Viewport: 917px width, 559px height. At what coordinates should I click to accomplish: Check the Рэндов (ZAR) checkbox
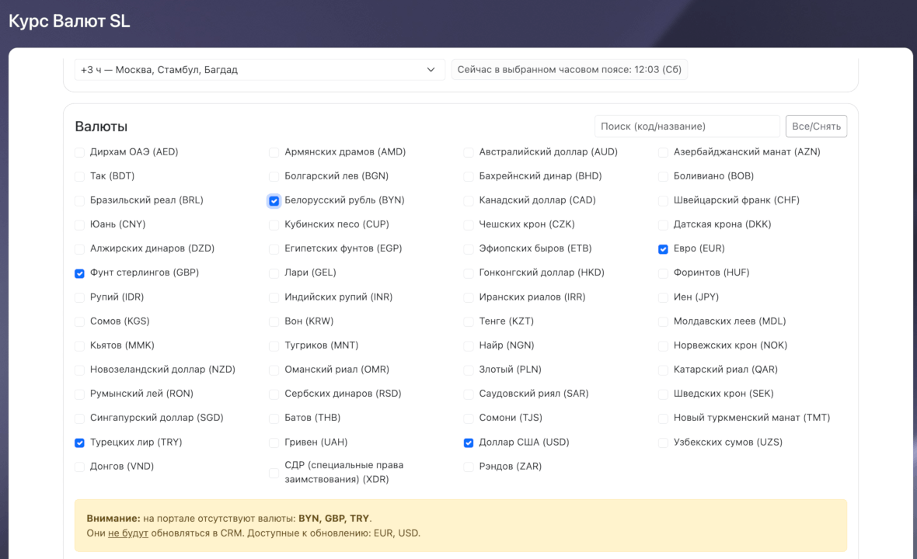coord(469,467)
